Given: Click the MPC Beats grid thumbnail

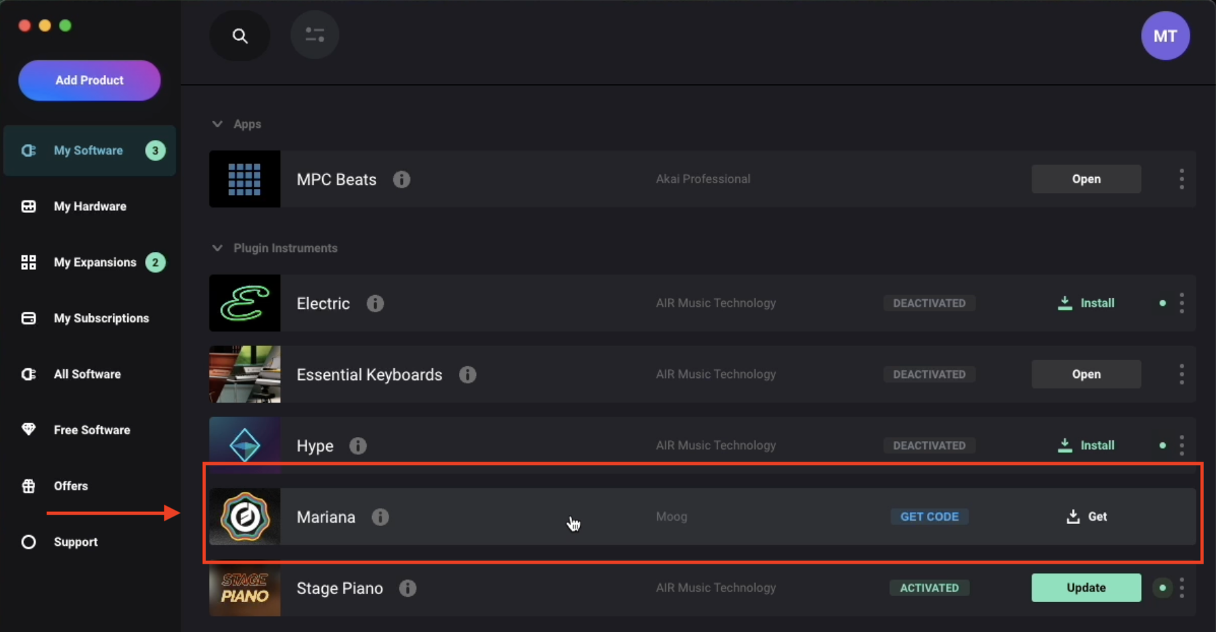Looking at the screenshot, I should tap(245, 179).
